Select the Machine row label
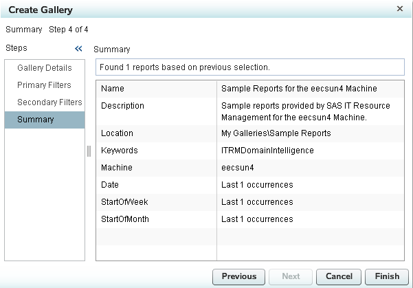The width and height of the screenshot is (413, 288). (117, 168)
